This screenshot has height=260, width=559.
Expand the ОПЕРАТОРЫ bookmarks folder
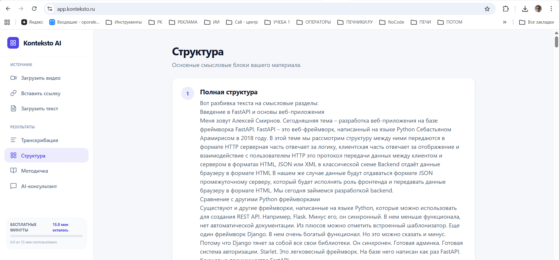tap(314, 22)
